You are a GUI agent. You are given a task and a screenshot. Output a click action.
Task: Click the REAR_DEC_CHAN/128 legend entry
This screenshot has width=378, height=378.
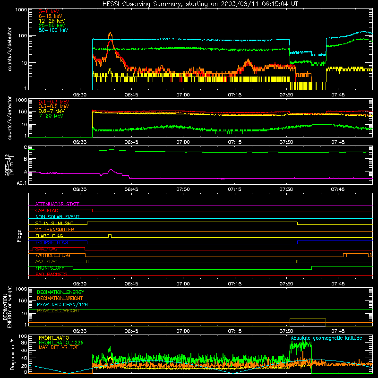click(x=62, y=304)
